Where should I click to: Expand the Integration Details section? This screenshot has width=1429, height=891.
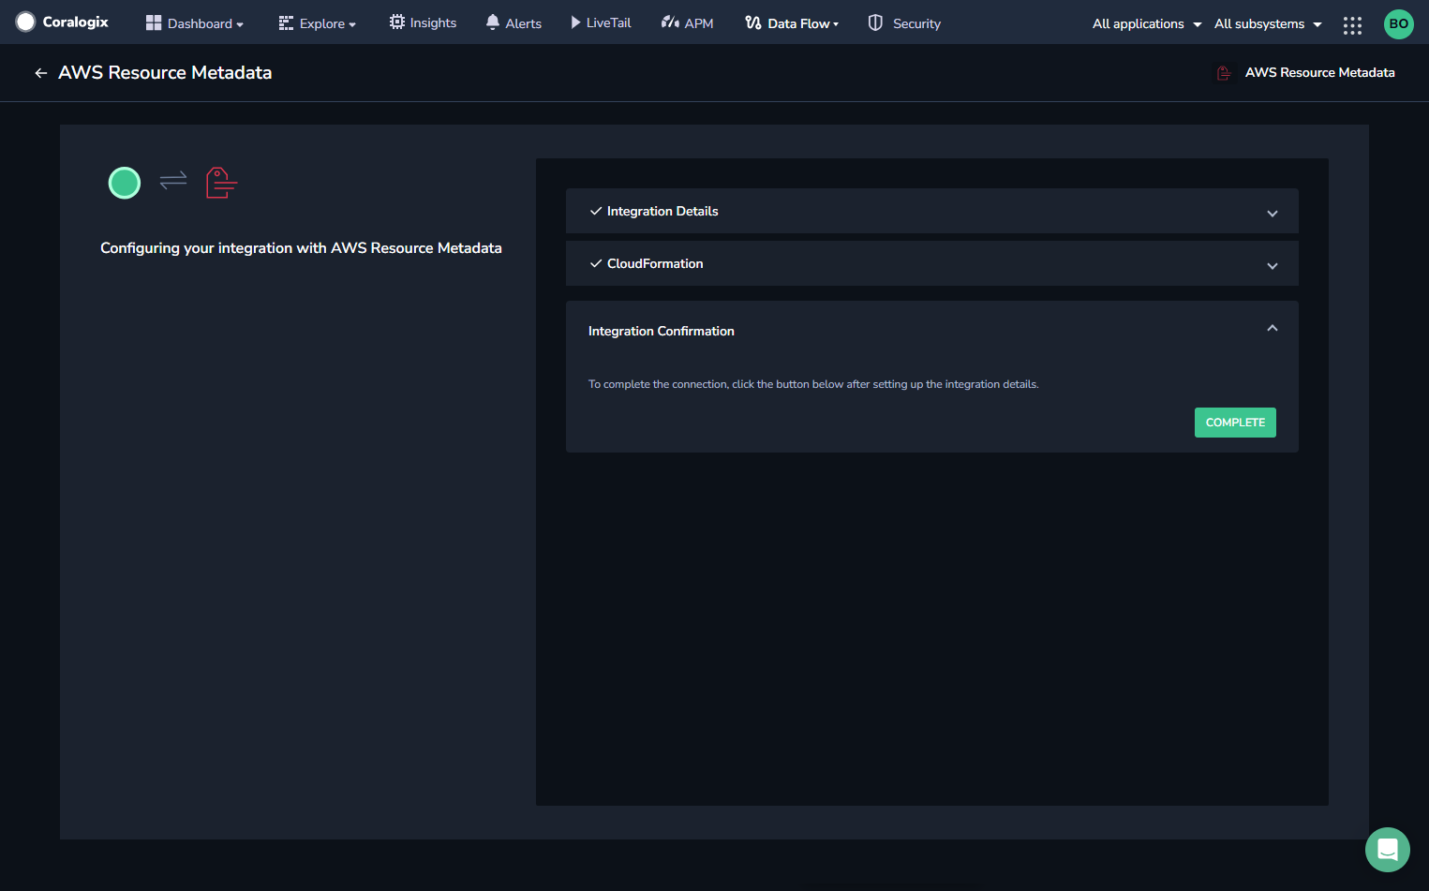931,211
